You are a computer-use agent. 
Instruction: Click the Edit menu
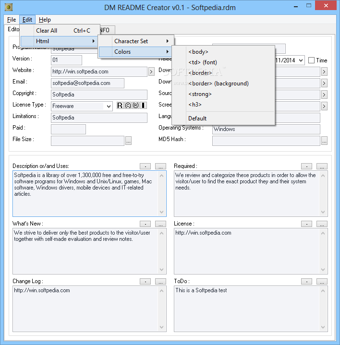point(27,20)
